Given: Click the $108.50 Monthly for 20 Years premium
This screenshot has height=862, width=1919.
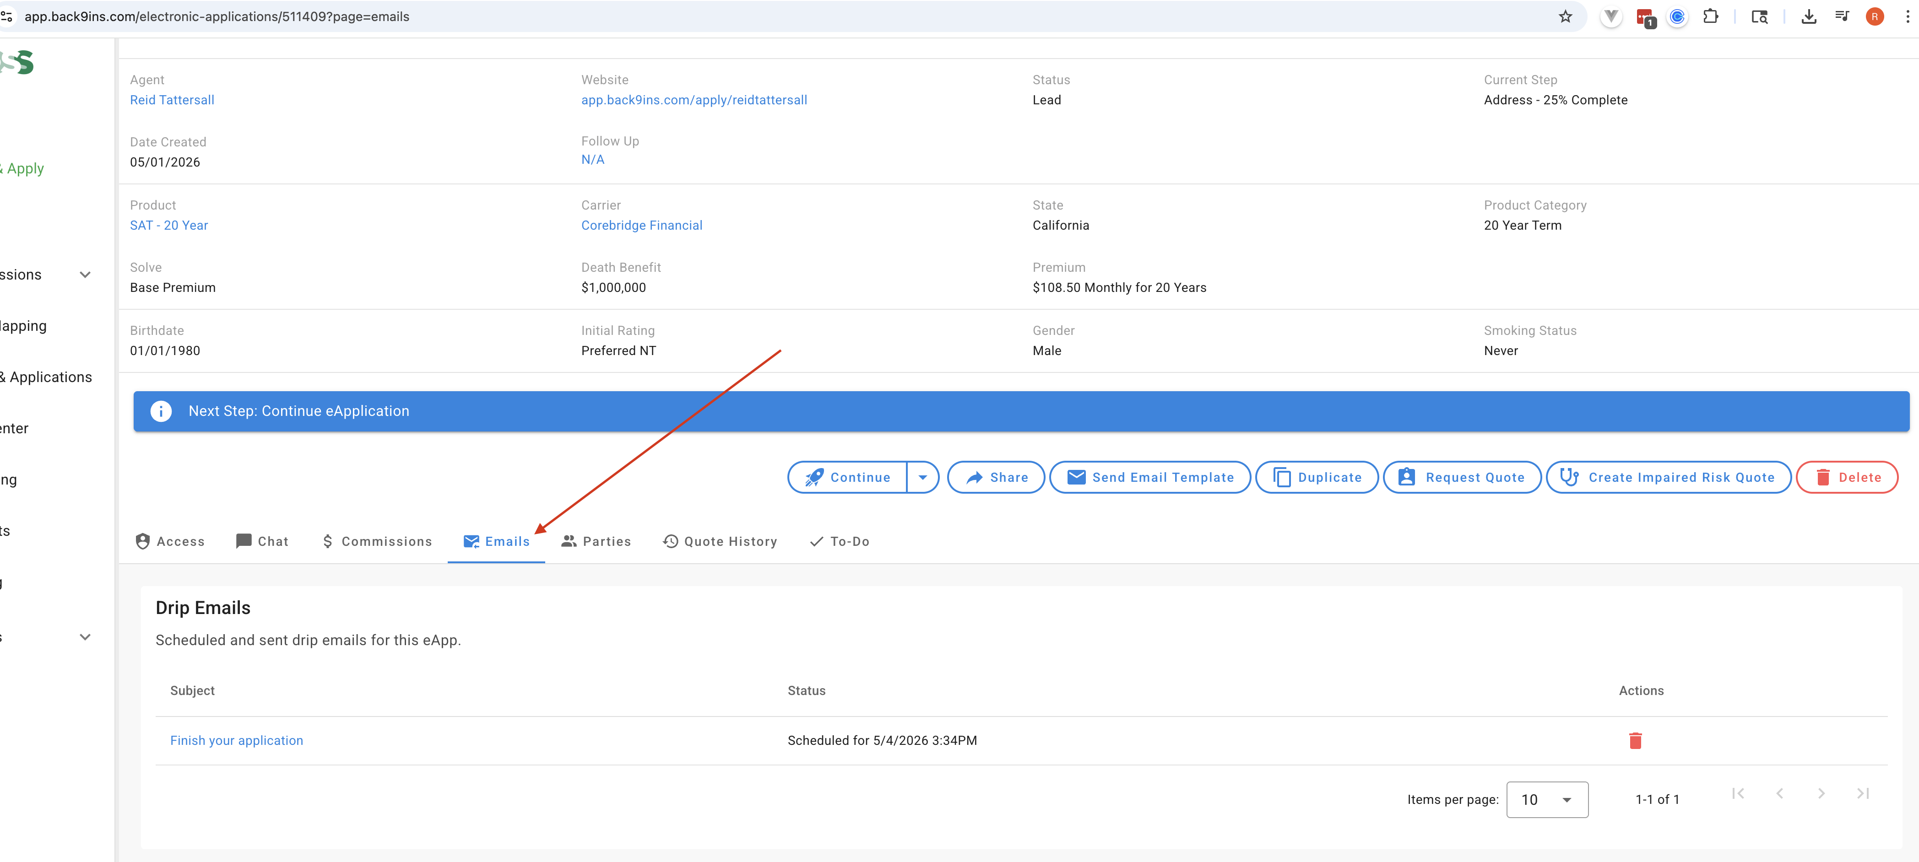Looking at the screenshot, I should pos(1119,287).
